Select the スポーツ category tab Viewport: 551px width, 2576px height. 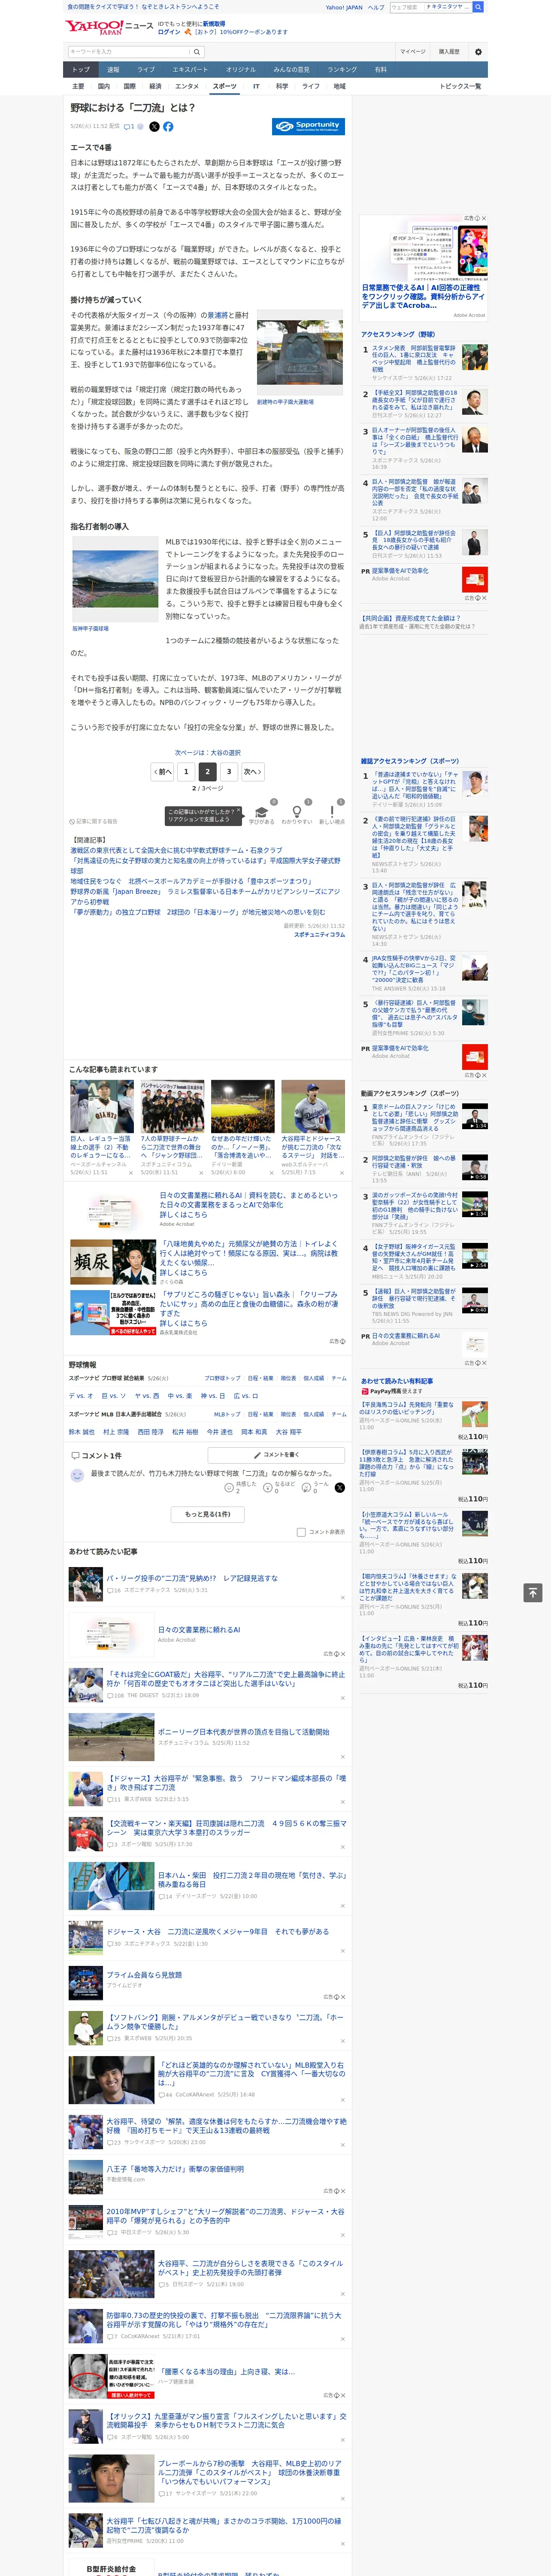pos(225,86)
